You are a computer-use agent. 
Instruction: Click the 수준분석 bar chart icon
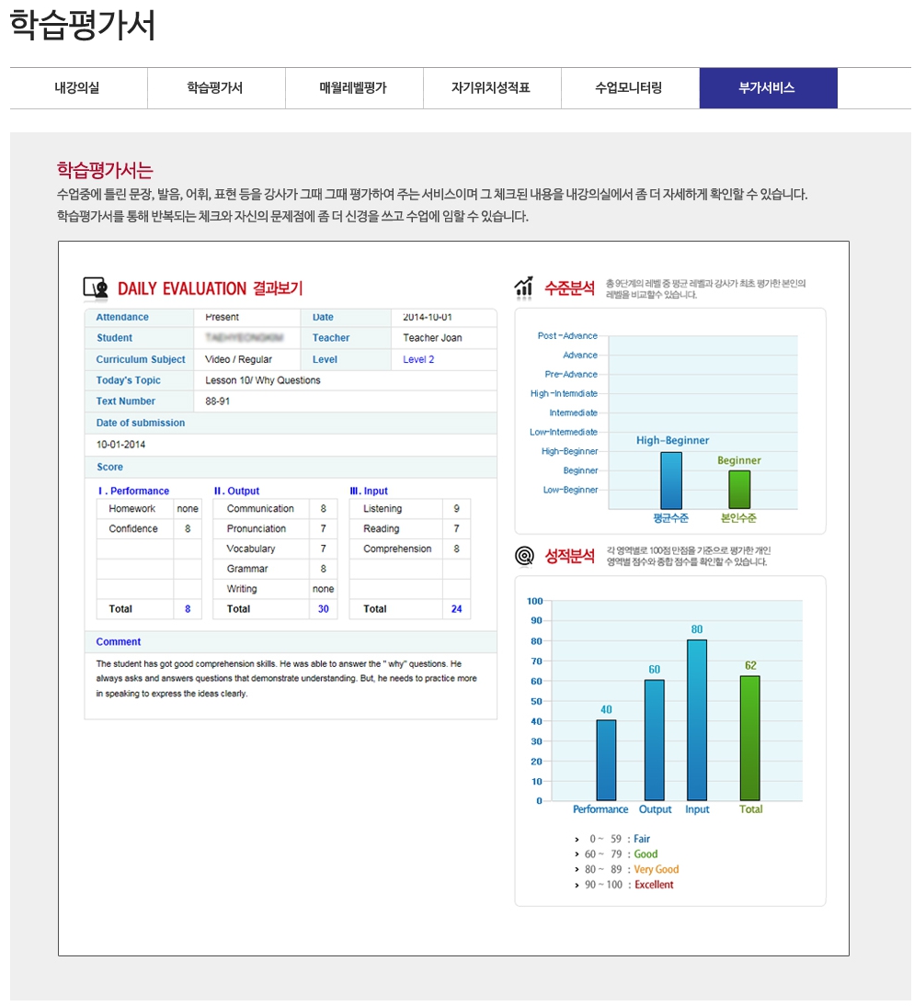[x=524, y=288]
